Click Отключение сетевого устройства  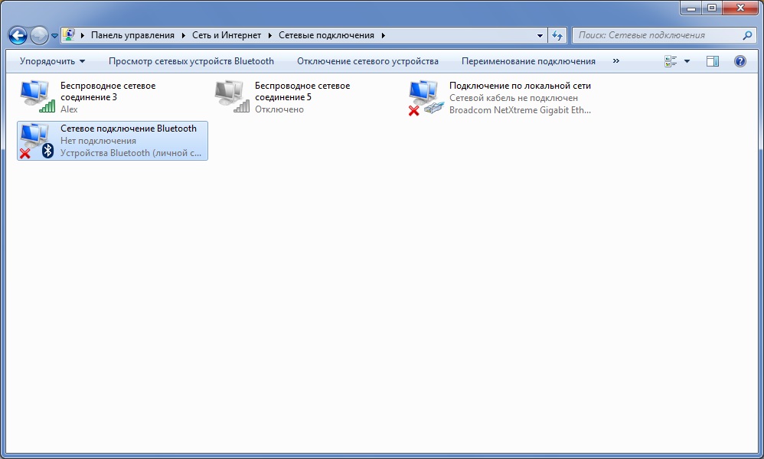tap(368, 61)
